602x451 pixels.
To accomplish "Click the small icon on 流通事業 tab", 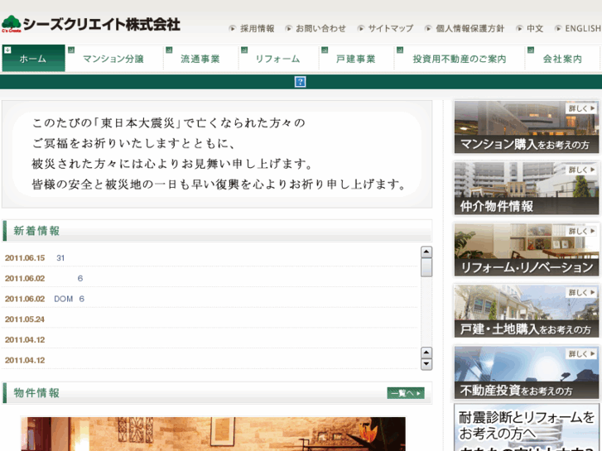I will 169,50.
